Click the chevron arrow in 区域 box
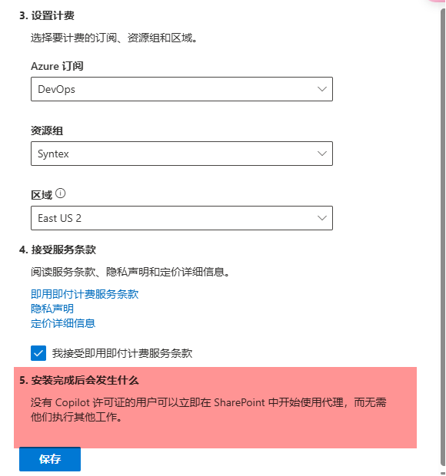The image size is (446, 476). click(x=321, y=218)
